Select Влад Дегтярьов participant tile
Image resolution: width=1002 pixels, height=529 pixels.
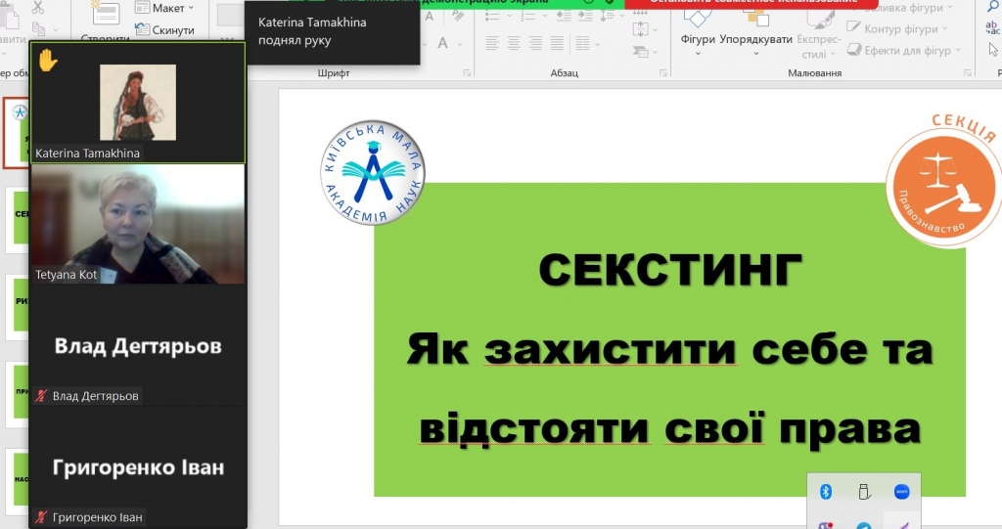tap(138, 345)
